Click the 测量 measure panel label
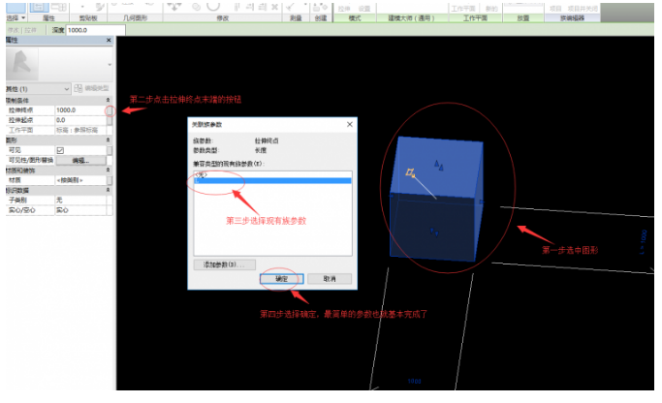The image size is (662, 403). coord(296,18)
